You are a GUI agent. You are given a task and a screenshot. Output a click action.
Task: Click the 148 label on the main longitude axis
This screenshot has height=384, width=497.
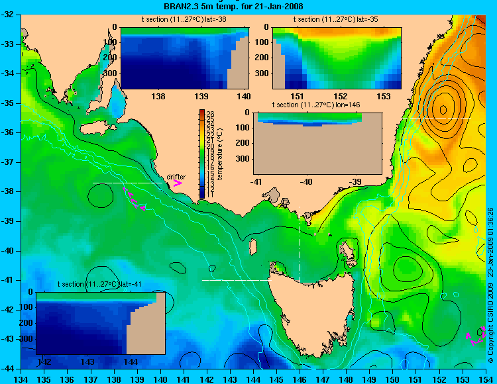(x=346, y=380)
